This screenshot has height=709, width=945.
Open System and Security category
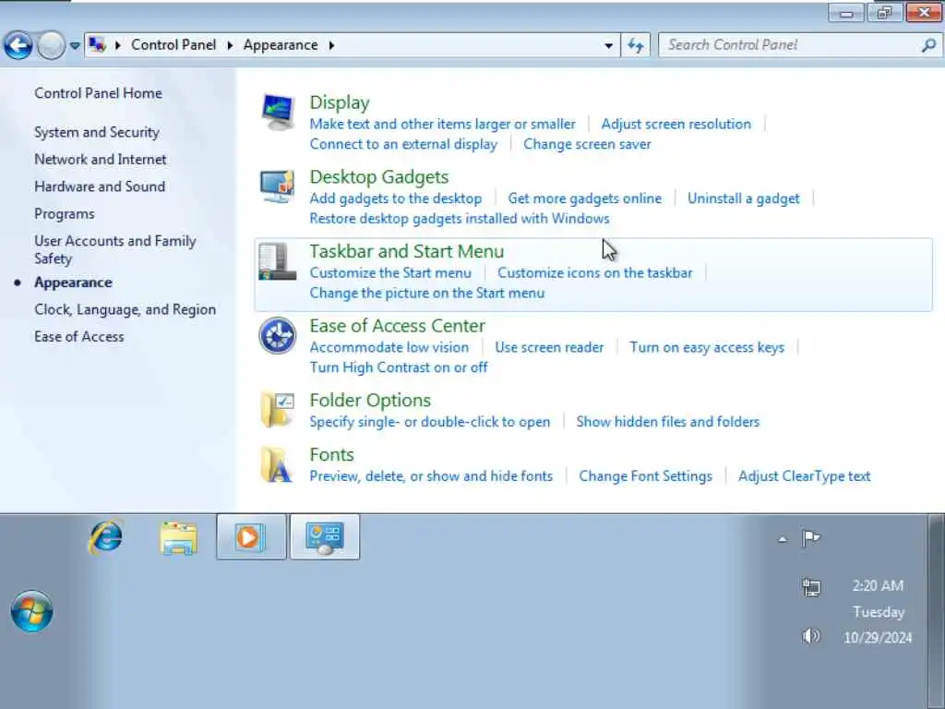click(97, 133)
